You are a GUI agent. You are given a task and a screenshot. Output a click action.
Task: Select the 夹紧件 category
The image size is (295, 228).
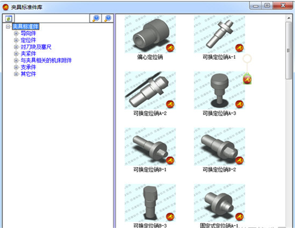point(28,53)
